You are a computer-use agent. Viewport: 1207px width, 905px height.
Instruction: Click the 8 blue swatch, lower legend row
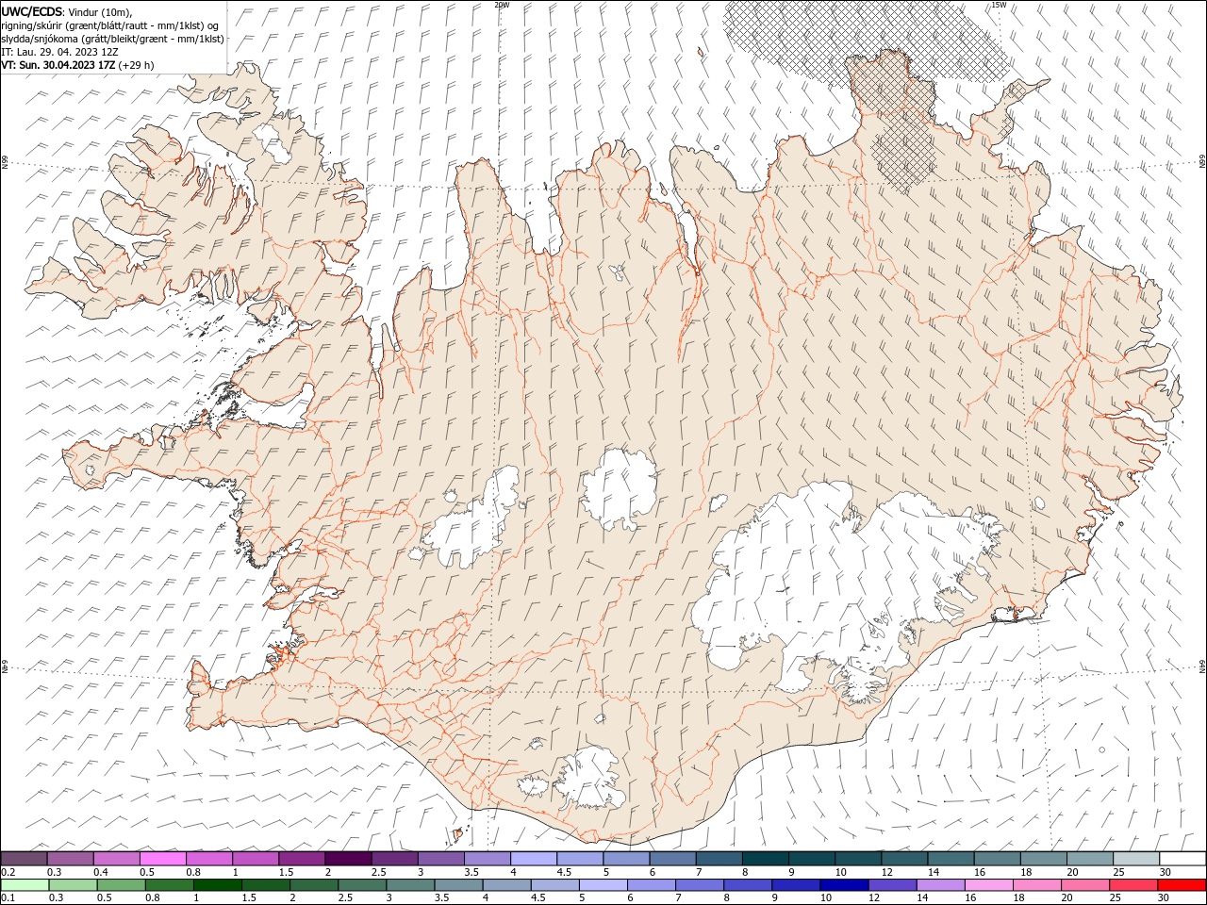click(747, 885)
